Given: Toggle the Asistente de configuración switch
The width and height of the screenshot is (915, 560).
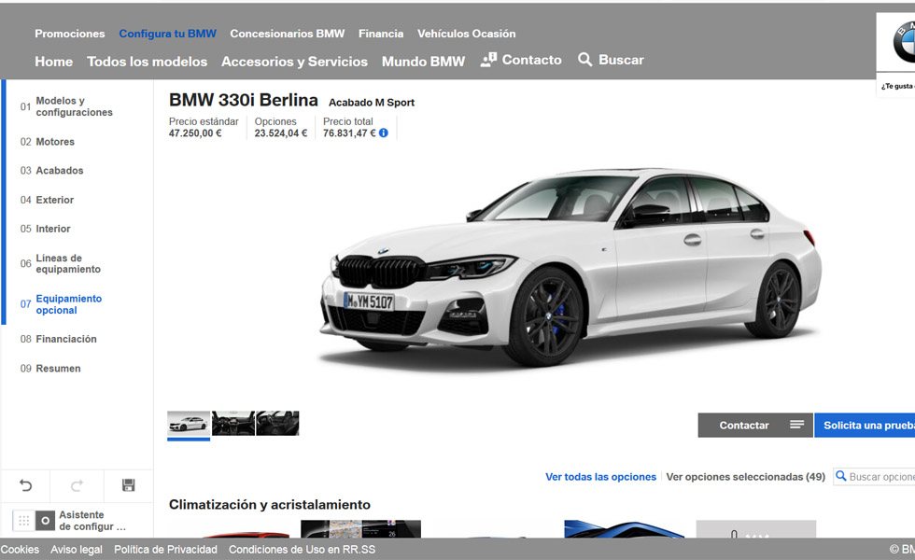Looking at the screenshot, I should click(x=35, y=521).
